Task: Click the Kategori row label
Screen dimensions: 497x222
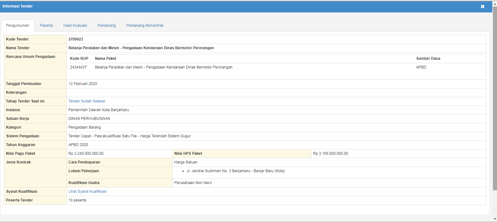Action: tap(13, 127)
